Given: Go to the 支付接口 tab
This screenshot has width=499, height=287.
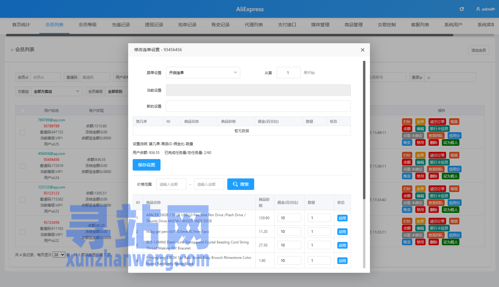Looking at the screenshot, I should pos(287,25).
